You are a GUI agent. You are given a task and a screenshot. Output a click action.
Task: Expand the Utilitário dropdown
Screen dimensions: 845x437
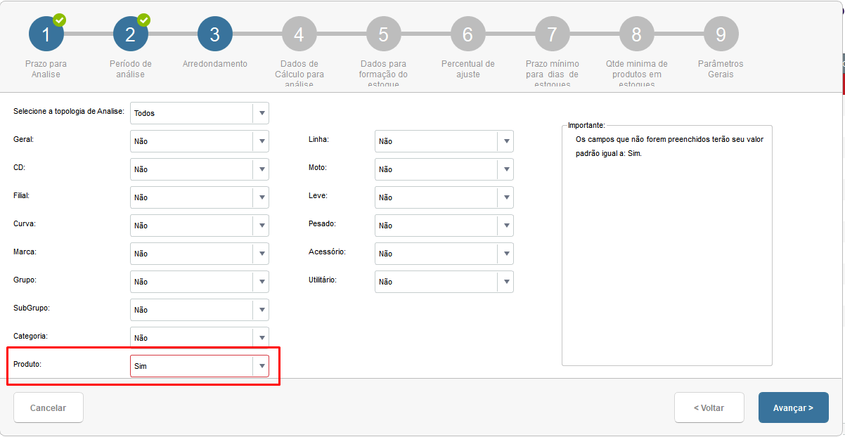pyautogui.click(x=444, y=282)
